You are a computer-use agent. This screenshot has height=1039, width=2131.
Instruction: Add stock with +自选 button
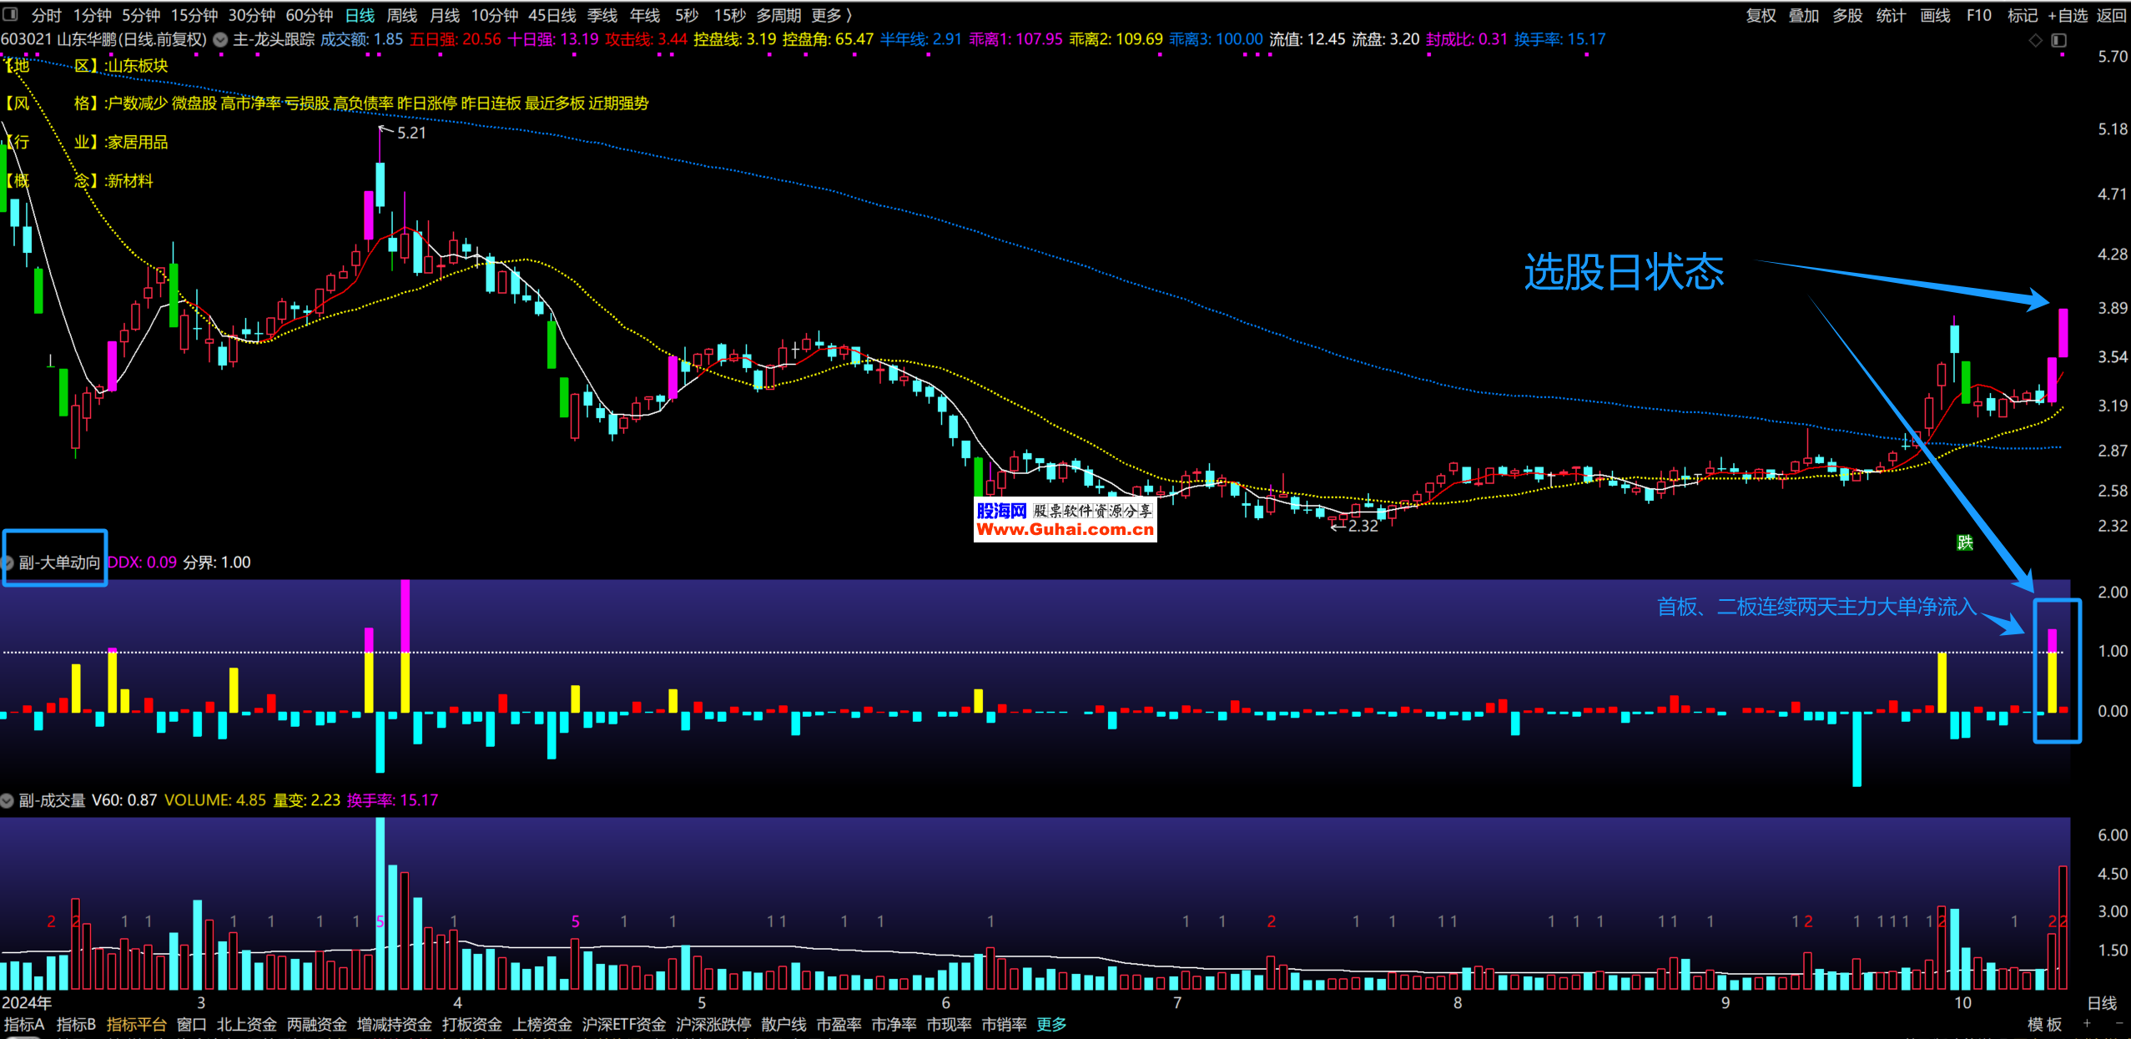point(2068,15)
